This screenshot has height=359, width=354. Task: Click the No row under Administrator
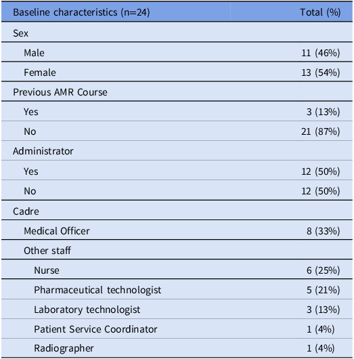pyautogui.click(x=177, y=190)
